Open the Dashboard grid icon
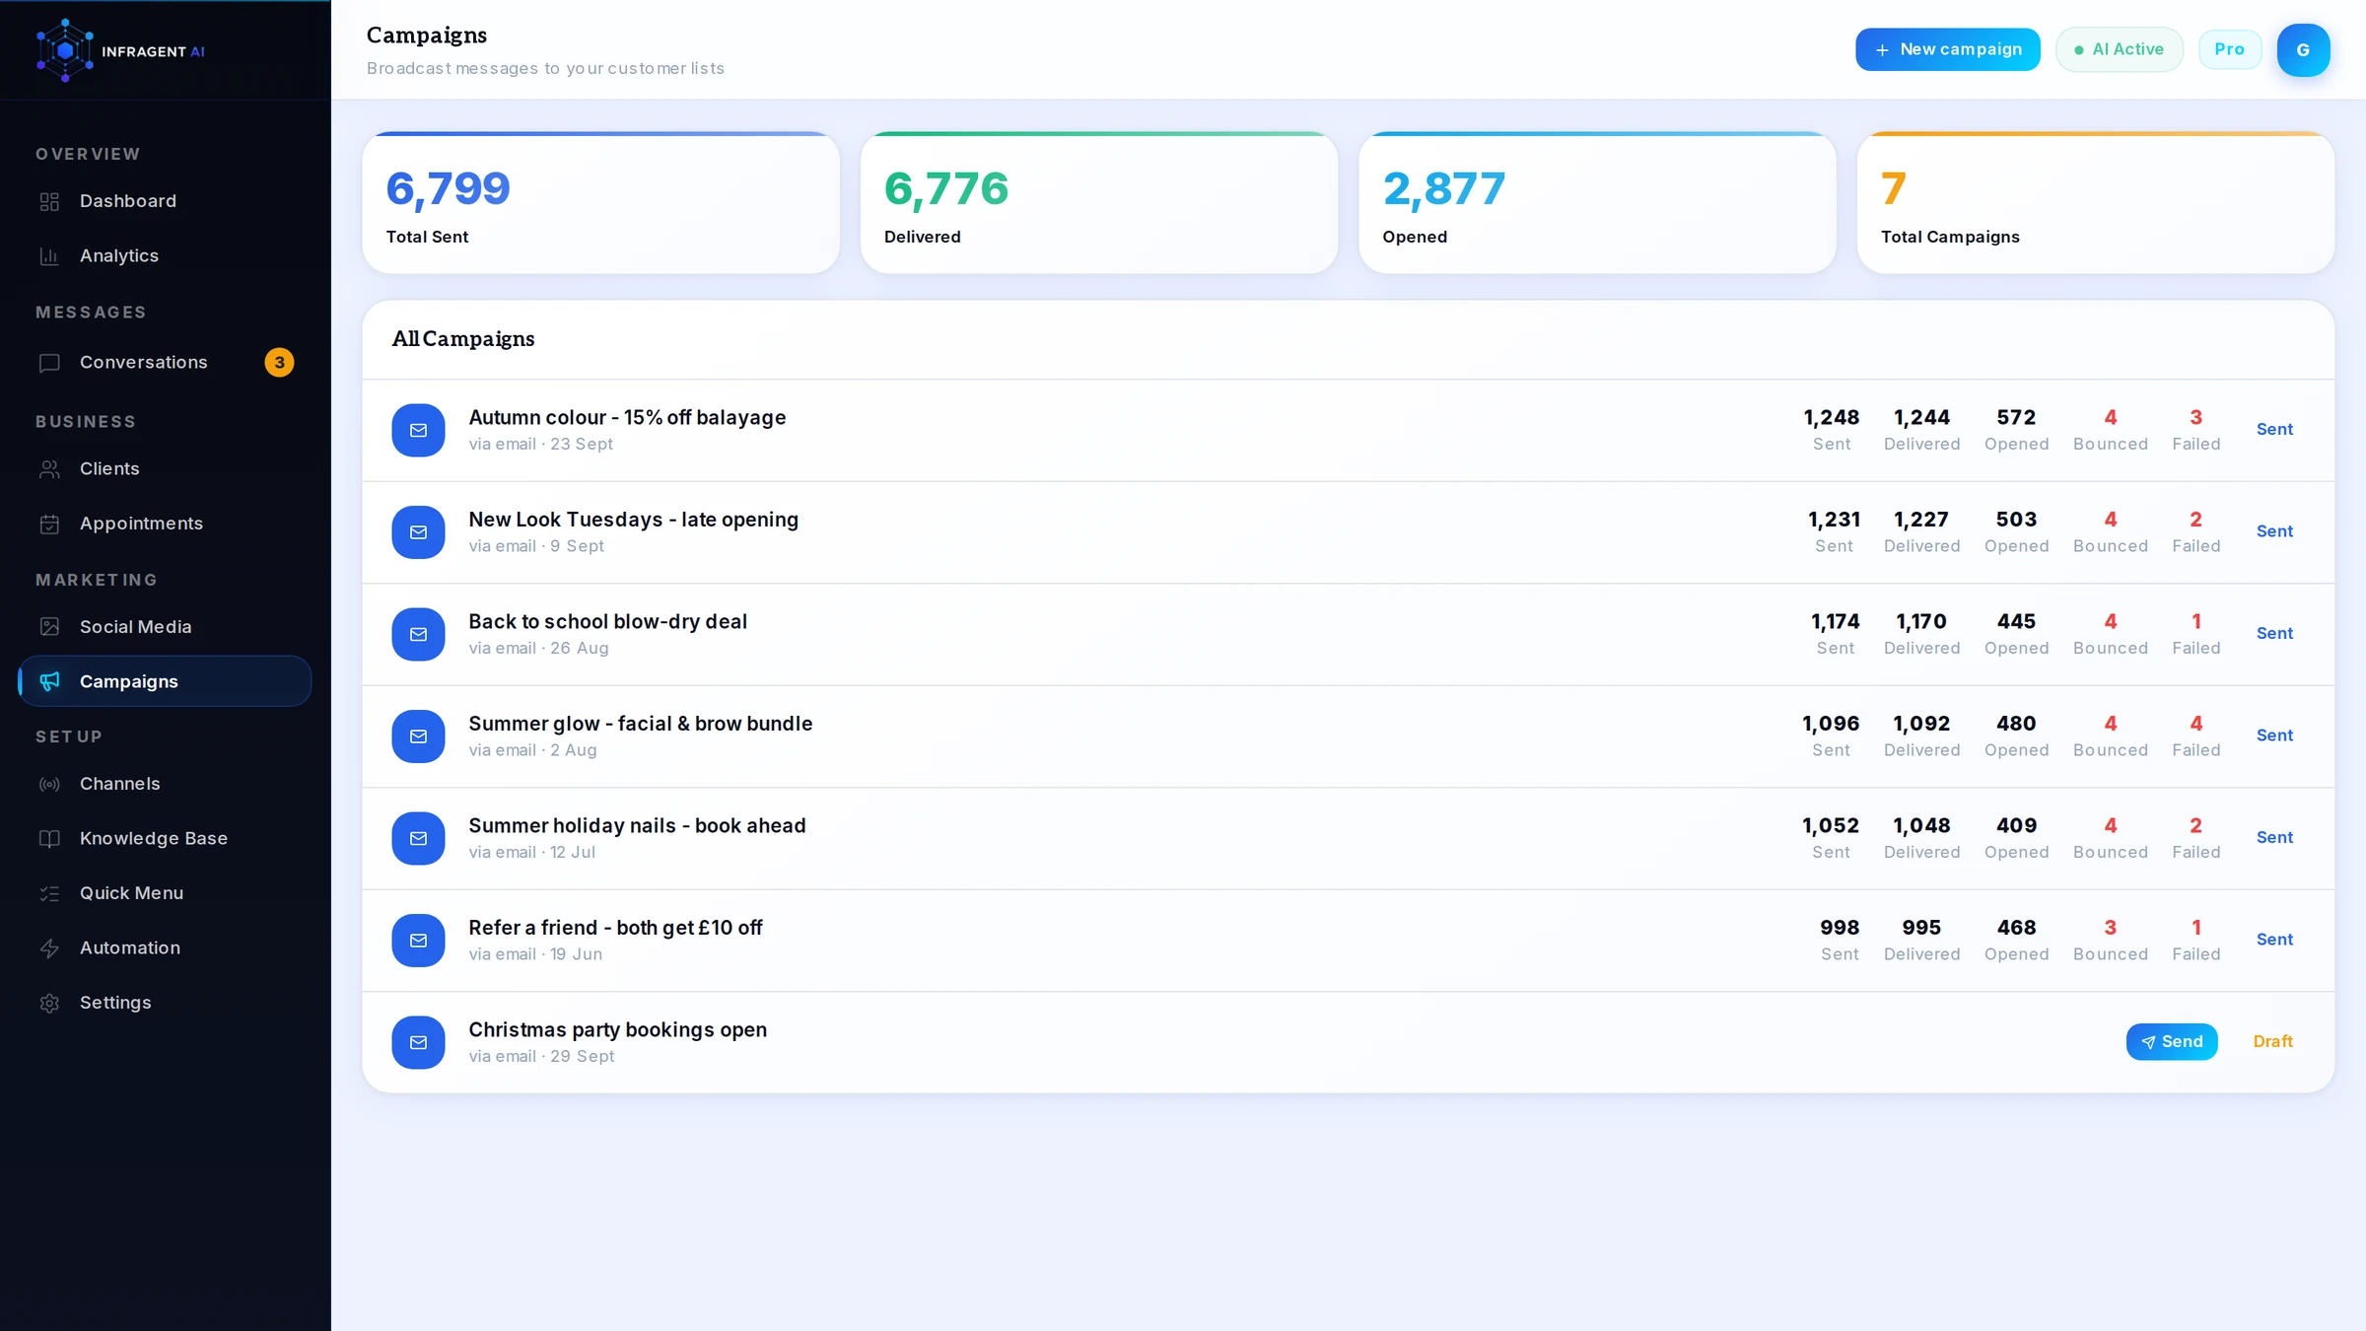 click(49, 201)
